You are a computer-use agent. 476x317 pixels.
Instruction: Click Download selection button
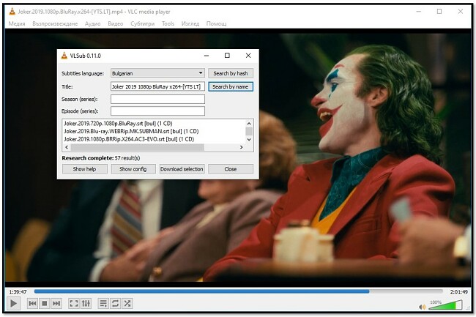click(182, 169)
